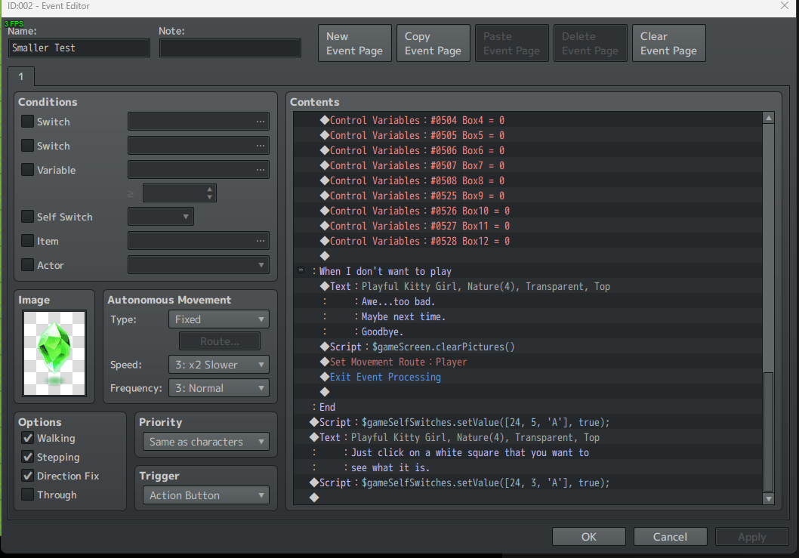Click the variable value stepper arrows
Screen dimensions: 799x558
209,193
